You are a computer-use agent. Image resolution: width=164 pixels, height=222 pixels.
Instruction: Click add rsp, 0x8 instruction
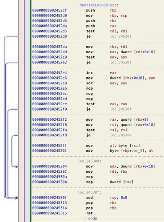(x=107, y=198)
